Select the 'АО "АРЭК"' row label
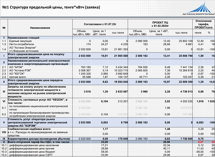Viewport: 215px width, 157px height. tap(16, 67)
